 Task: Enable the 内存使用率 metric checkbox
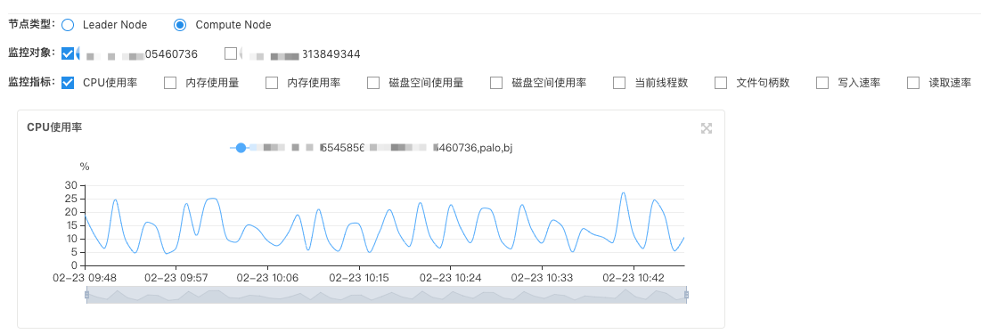click(272, 83)
